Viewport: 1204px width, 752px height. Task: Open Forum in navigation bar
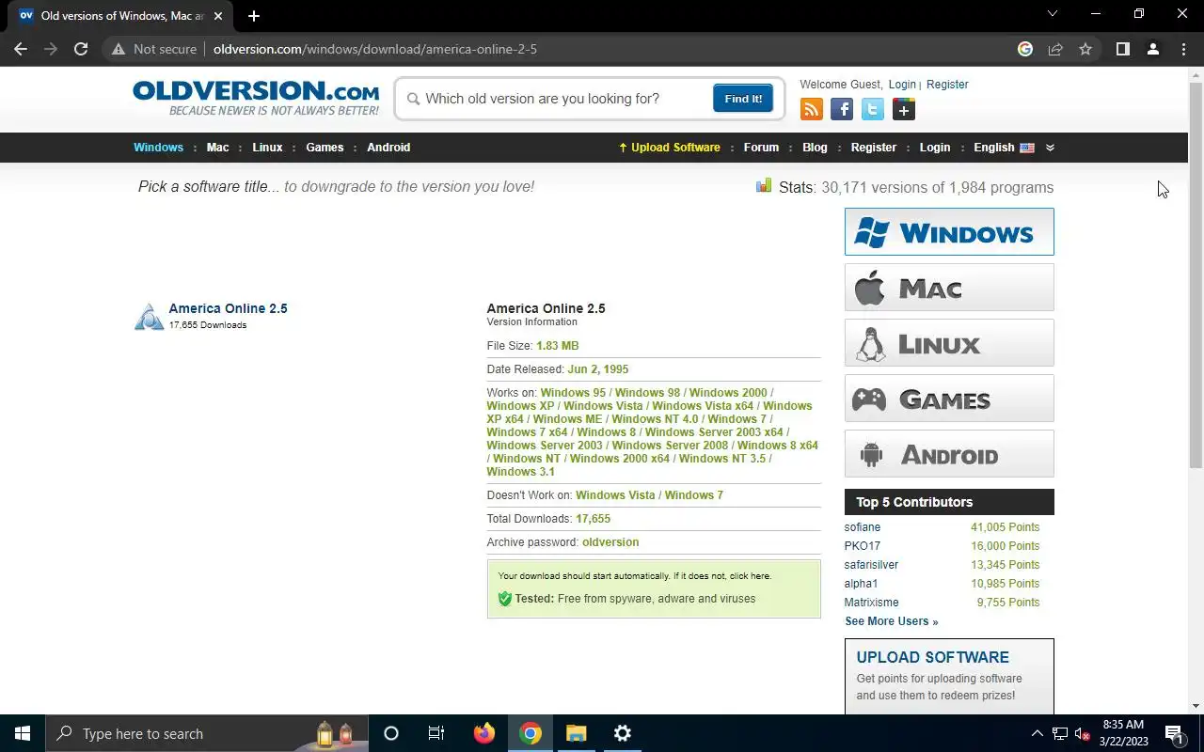point(761,148)
